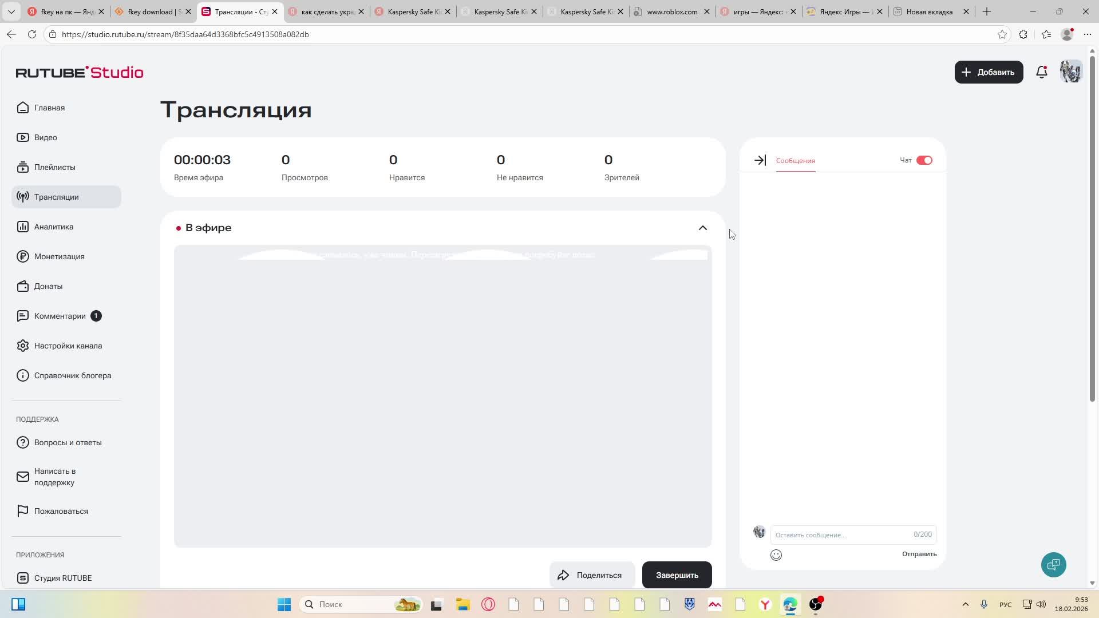
Task: Open the support chat bubble icon
Action: coord(1053,565)
